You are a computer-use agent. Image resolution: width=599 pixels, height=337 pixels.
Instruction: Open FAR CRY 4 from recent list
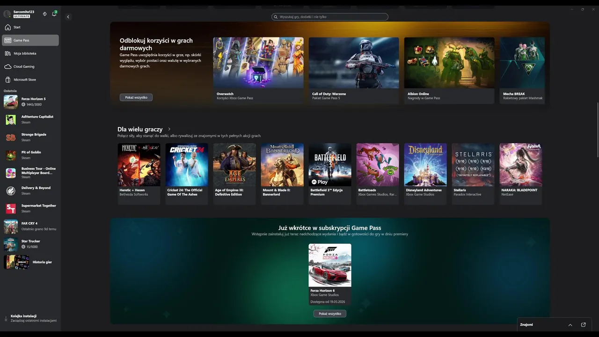coord(30,226)
